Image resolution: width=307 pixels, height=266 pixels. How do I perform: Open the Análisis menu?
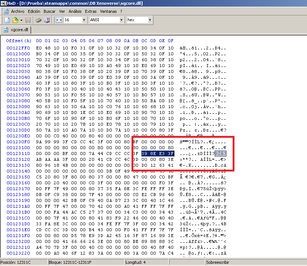[75, 11]
